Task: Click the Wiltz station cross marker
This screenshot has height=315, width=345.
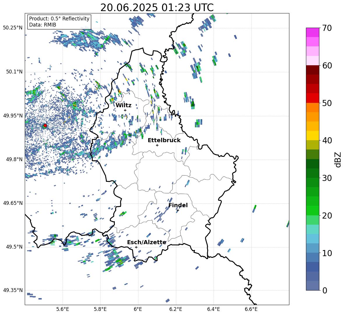Action: (x=125, y=110)
